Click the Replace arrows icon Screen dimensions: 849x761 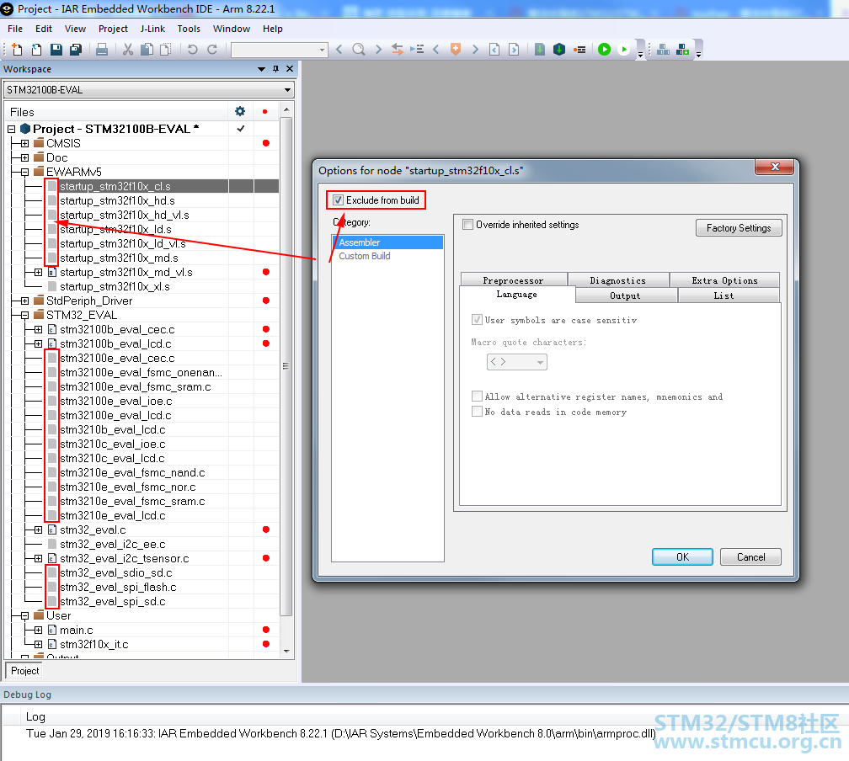[x=398, y=50]
